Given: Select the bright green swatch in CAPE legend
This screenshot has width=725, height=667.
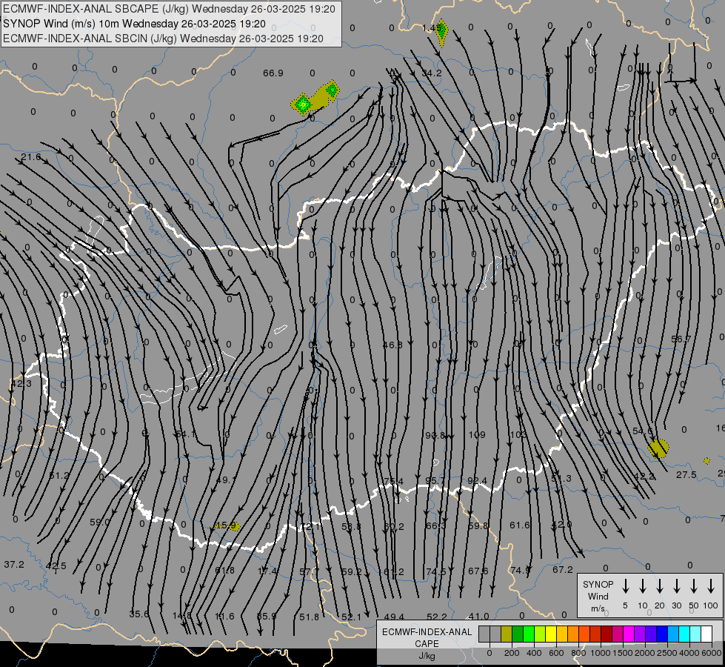Looking at the screenshot, I should click(529, 634).
